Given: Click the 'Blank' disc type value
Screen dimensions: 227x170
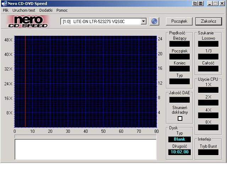Looking at the screenshot, I should (x=179, y=139).
